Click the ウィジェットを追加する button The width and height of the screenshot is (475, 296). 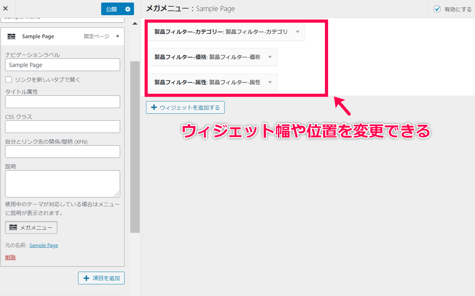185,108
